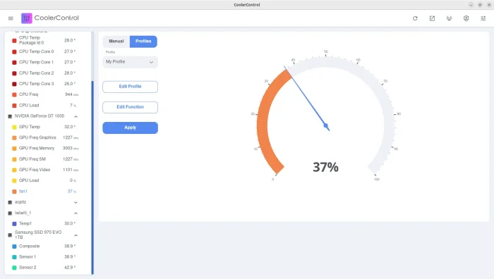Apply the selected profile
494x279 pixels.
point(130,128)
